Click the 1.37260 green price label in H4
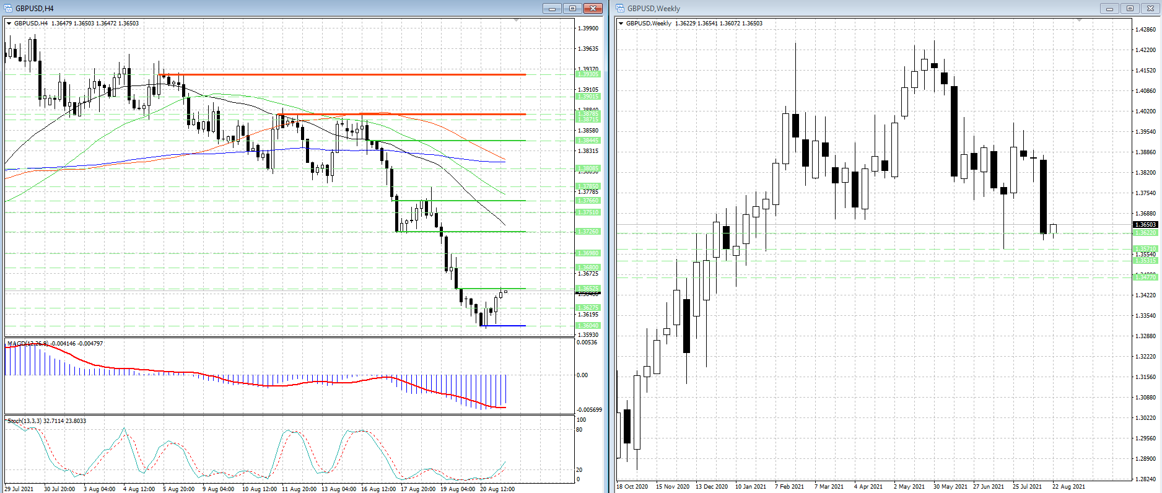 pos(588,232)
